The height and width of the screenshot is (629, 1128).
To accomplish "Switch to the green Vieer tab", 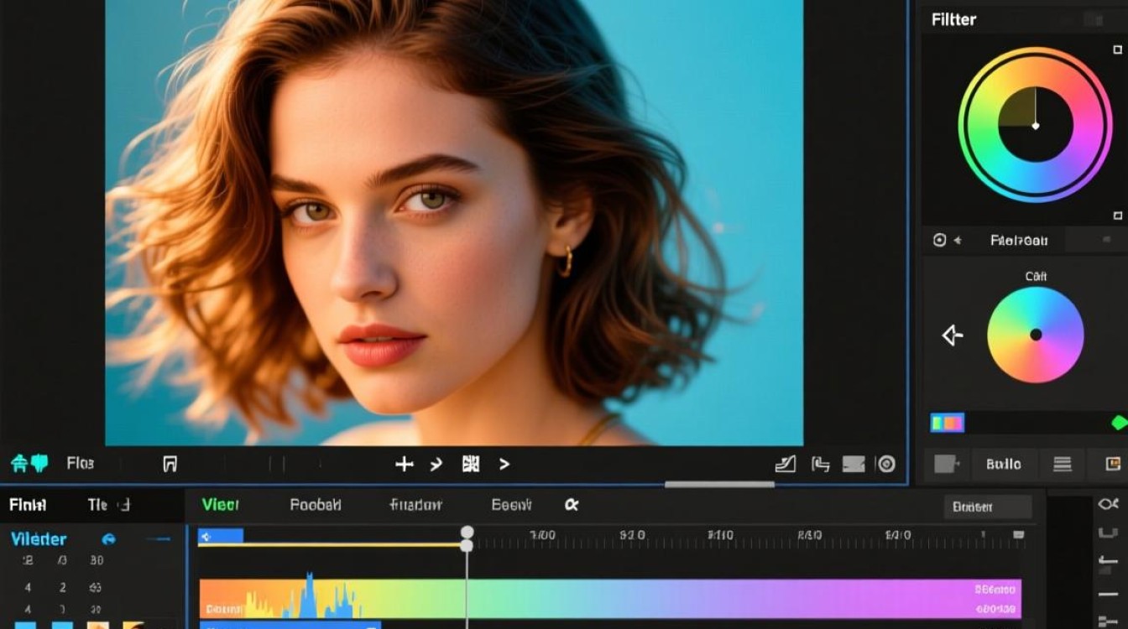I will point(220,505).
